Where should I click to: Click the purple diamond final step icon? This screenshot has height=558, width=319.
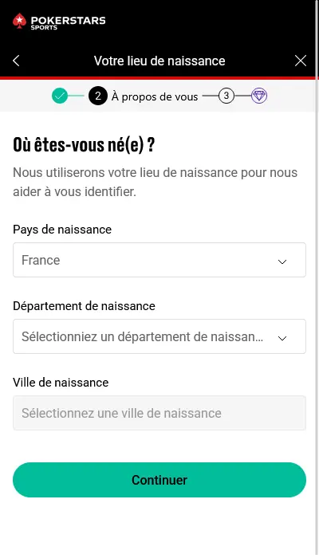pos(259,96)
